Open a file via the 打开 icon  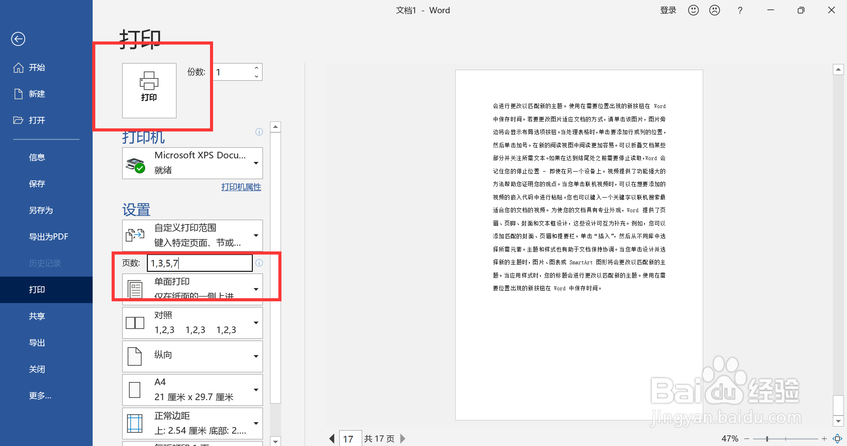tap(18, 120)
